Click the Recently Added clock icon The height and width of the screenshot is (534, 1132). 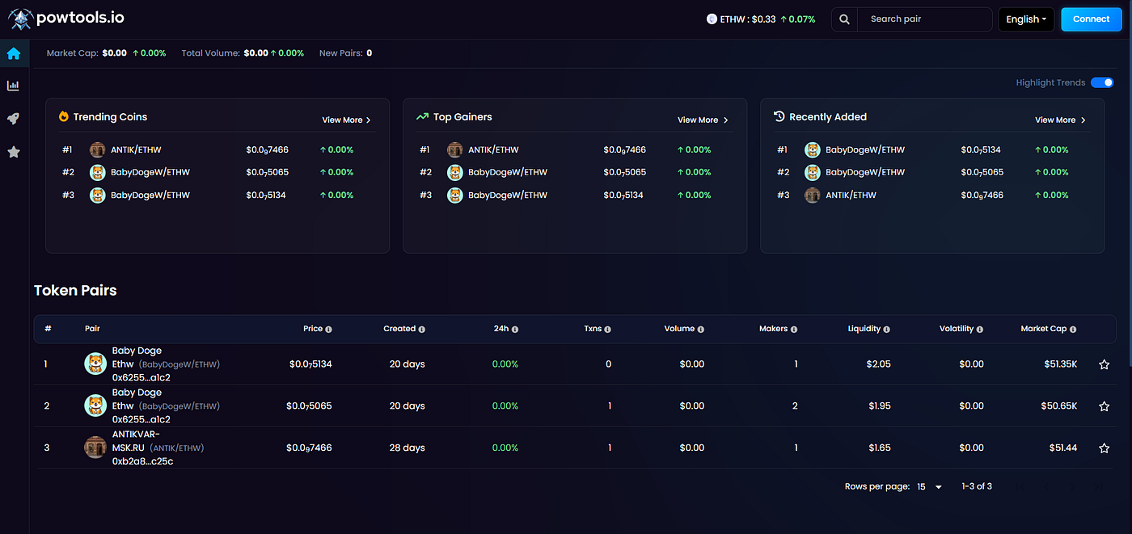(779, 116)
